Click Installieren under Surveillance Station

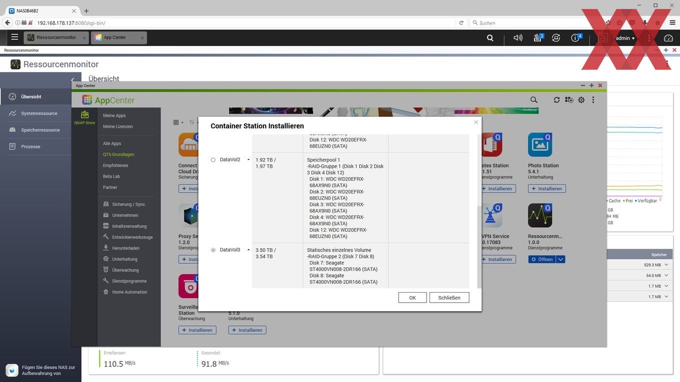coord(197,330)
